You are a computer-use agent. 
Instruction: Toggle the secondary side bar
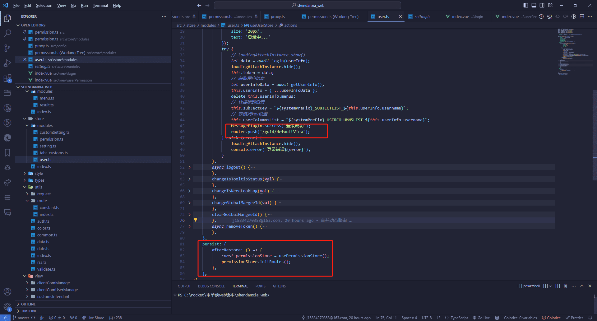tap(542, 5)
